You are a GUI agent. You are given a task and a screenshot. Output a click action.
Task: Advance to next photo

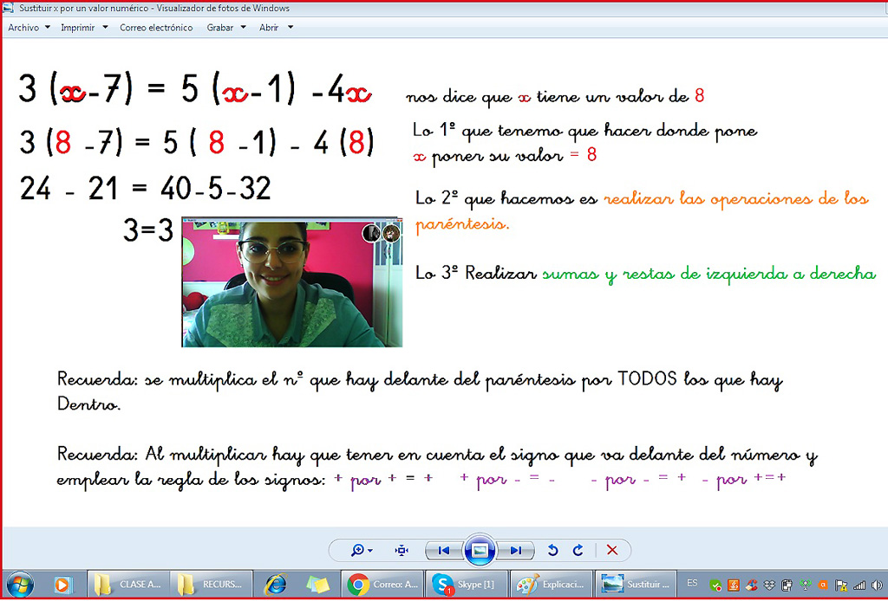516,550
